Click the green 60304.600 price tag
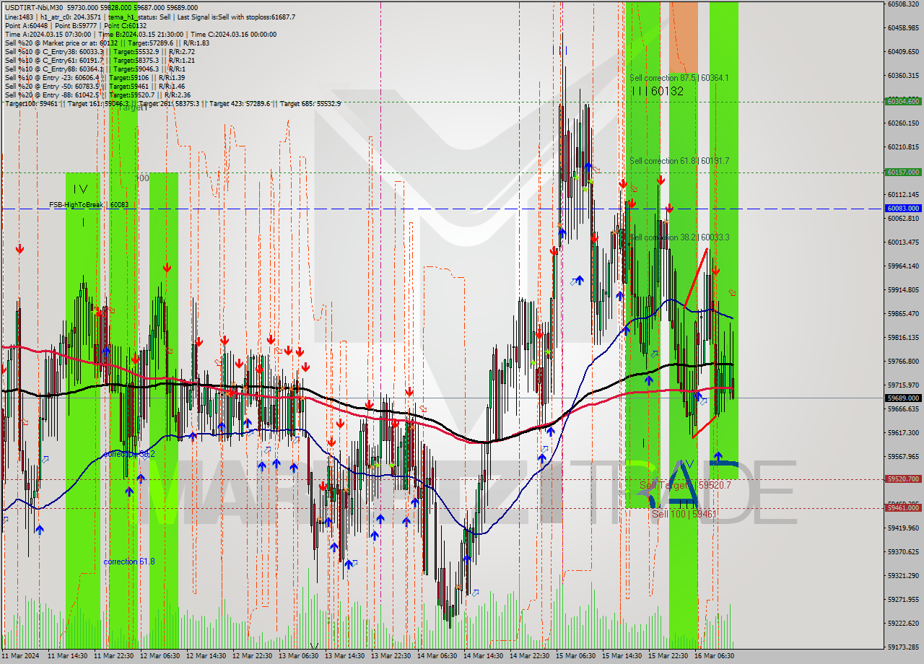This screenshot has width=924, height=664. [903, 101]
